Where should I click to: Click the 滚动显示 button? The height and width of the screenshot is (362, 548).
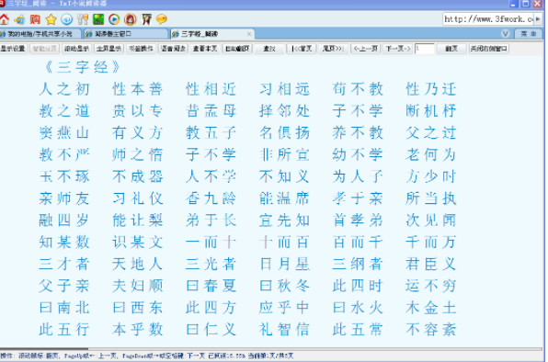pyautogui.click(x=76, y=49)
